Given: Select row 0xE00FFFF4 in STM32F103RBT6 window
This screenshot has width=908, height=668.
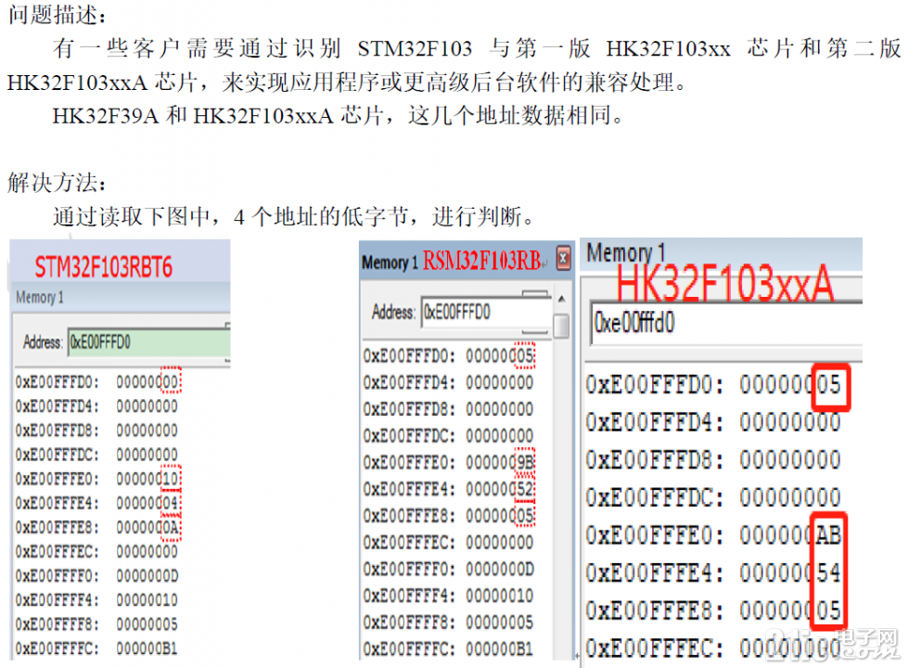Looking at the screenshot, I should pyautogui.click(x=97, y=600).
